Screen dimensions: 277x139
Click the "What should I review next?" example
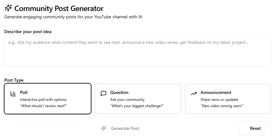[x=44, y=106]
